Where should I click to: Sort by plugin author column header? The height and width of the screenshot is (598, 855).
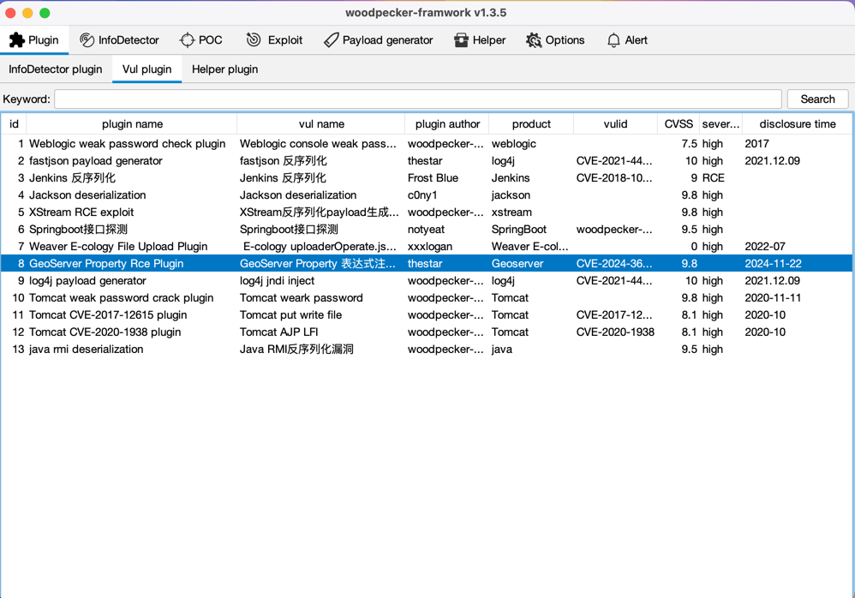pos(447,123)
